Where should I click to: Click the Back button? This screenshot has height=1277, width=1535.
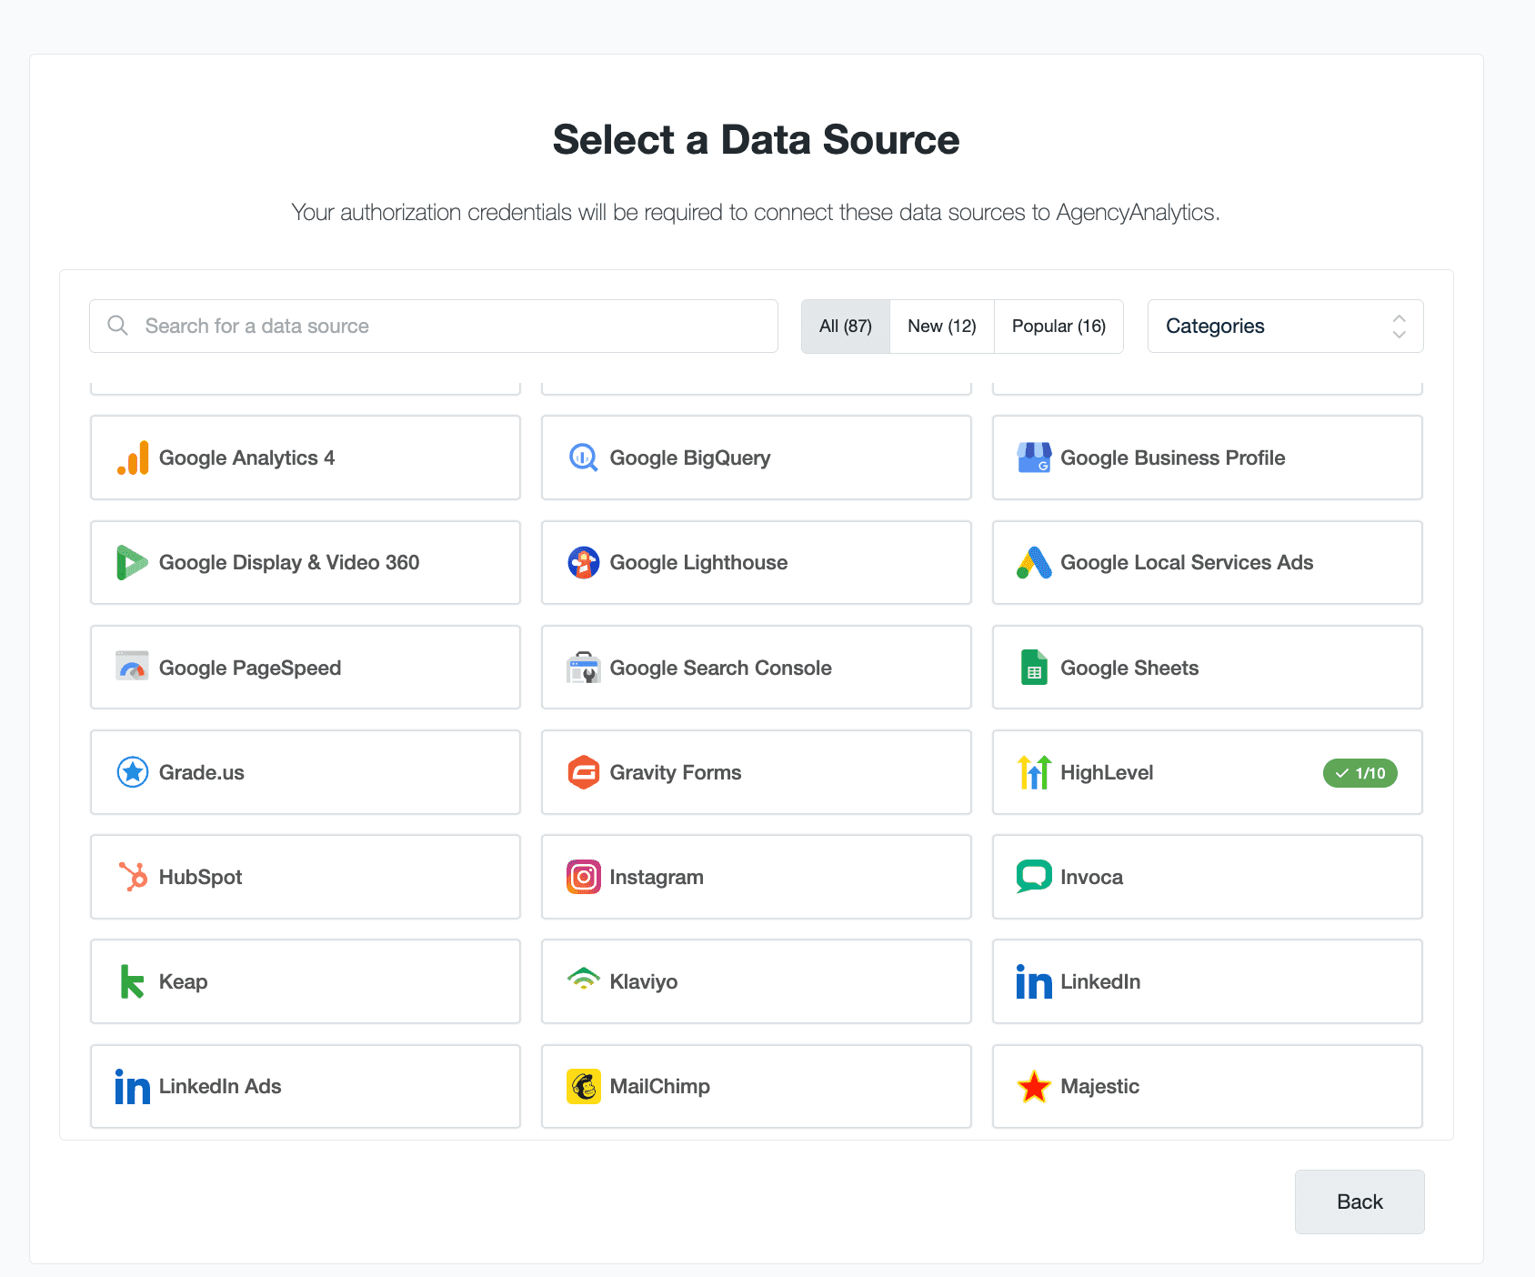(1359, 1202)
